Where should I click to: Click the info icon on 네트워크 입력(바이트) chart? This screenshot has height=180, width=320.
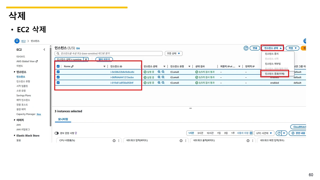point(181,140)
